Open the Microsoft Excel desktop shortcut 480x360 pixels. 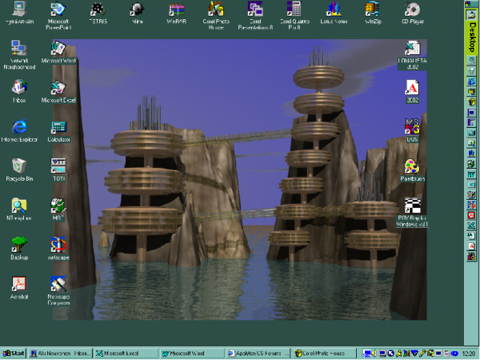(x=58, y=91)
